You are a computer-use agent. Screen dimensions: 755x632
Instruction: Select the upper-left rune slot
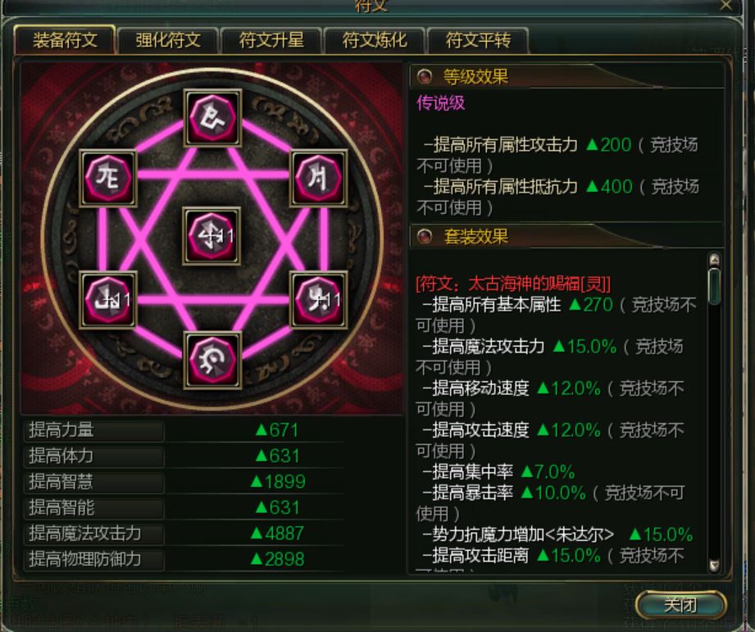(108, 179)
